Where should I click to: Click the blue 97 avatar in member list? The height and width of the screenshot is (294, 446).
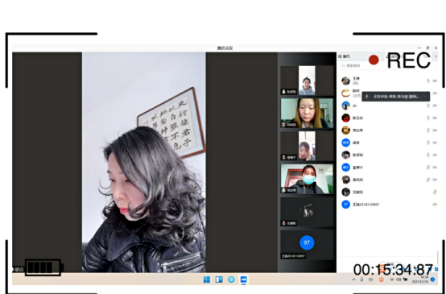tap(345, 205)
